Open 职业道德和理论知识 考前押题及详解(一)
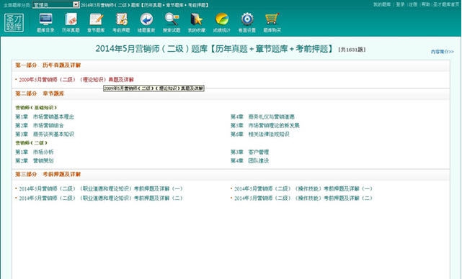Screen dimensions: 462x279 [x=101, y=188]
